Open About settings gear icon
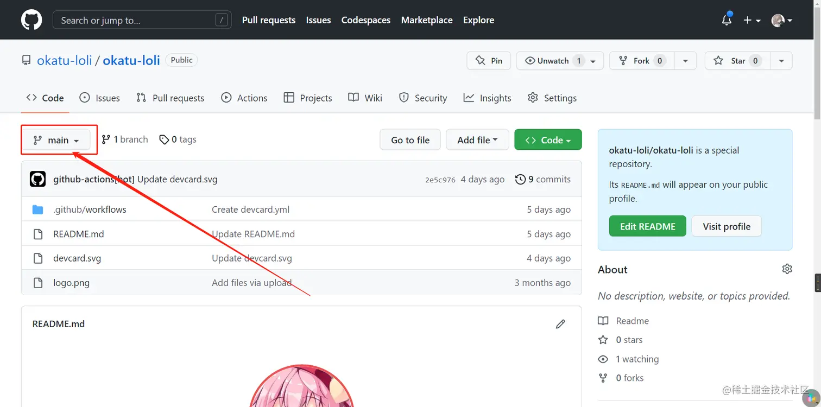 (787, 269)
